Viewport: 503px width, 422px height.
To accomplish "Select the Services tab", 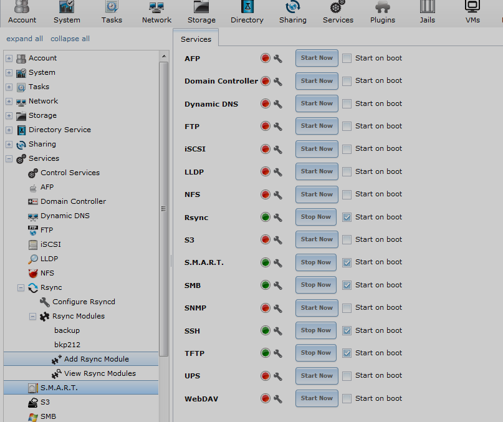I will click(x=196, y=39).
